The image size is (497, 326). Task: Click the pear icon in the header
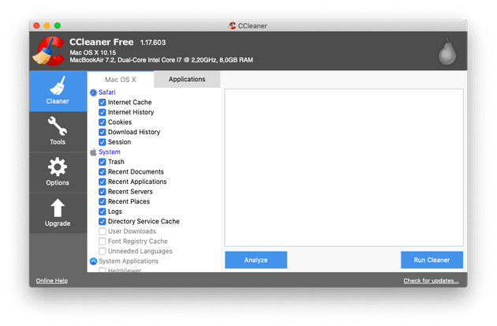tap(447, 51)
